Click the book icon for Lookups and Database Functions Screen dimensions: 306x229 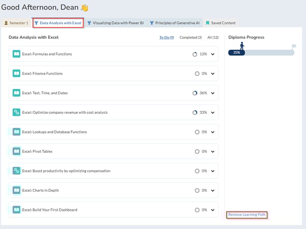[x=16, y=132]
